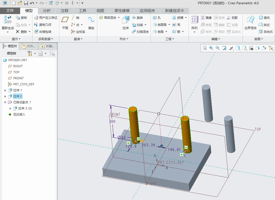Expand the 拉伸 1 feature node
Image resolution: width=275 pixels, height=200 pixels.
coord(5,91)
